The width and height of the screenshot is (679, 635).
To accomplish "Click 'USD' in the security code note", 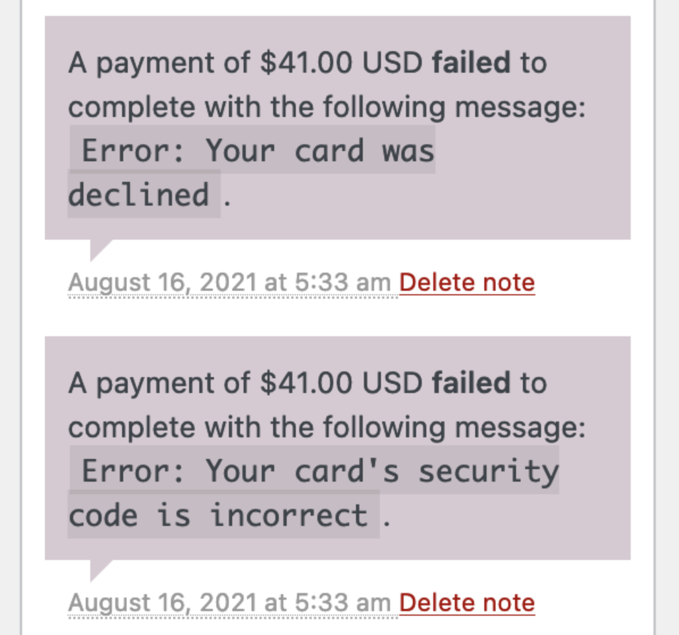I will tap(392, 383).
